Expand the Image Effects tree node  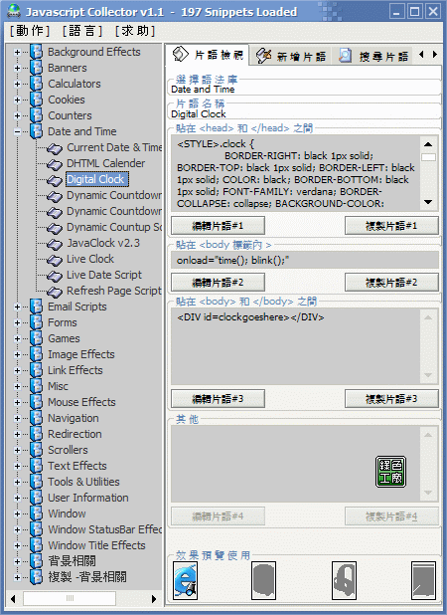coord(17,354)
